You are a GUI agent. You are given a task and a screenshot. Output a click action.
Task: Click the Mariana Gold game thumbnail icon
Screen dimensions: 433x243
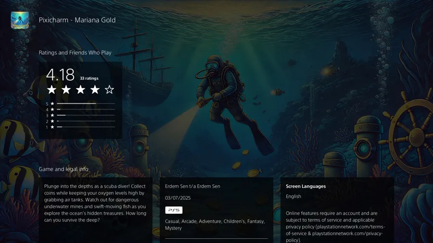tap(20, 20)
